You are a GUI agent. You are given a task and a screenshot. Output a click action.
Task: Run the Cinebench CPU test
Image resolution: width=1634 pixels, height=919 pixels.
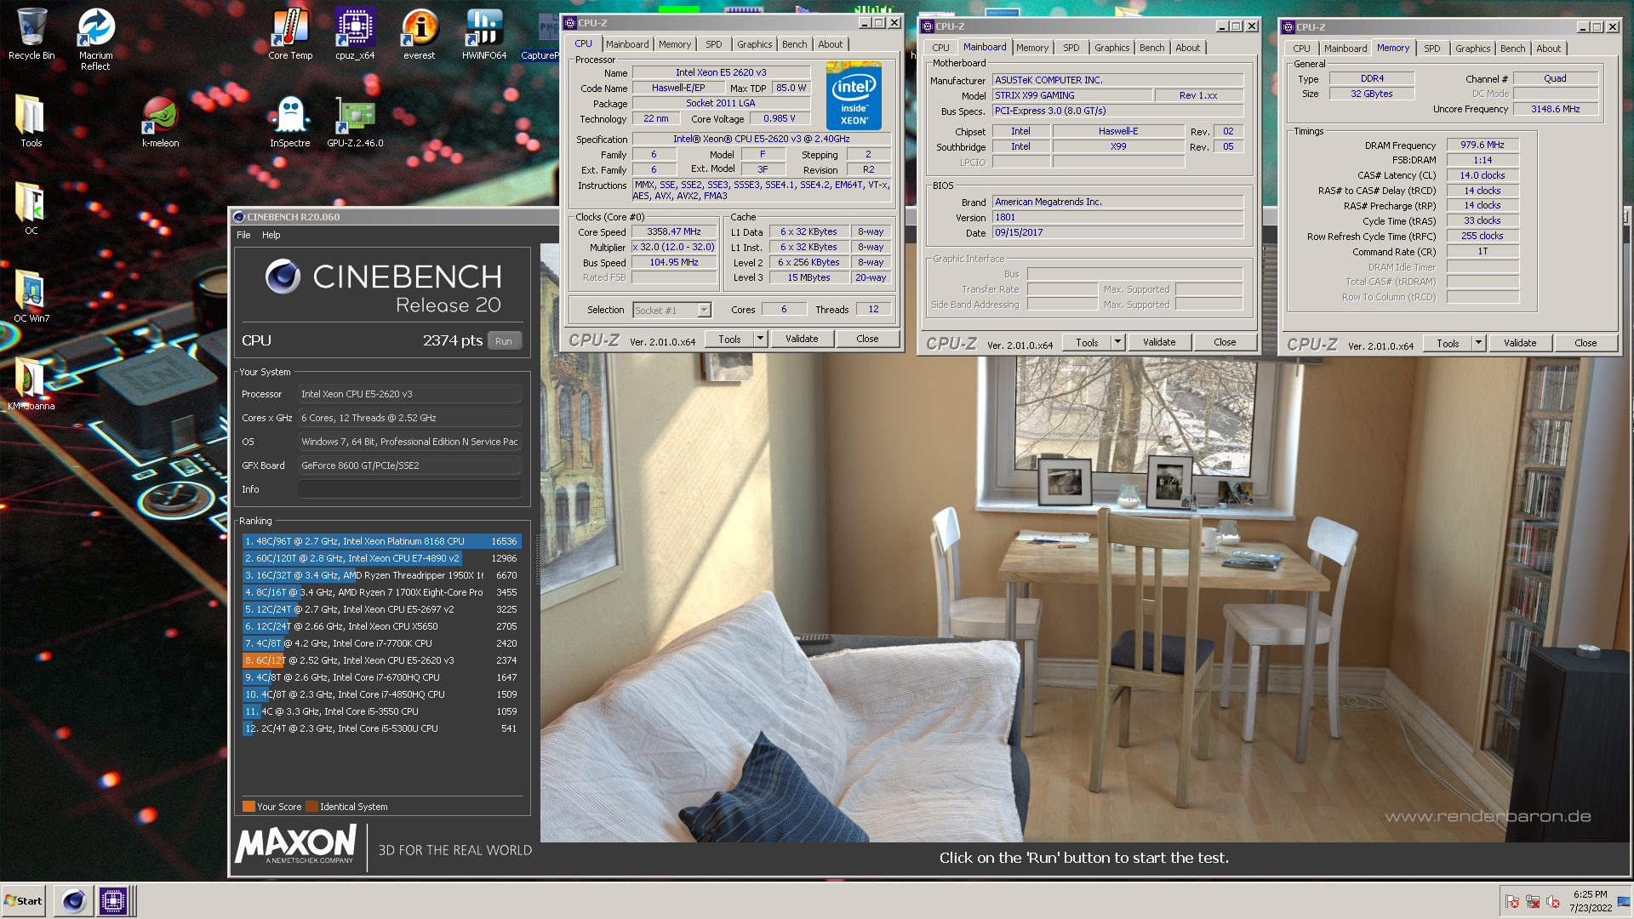tap(504, 341)
